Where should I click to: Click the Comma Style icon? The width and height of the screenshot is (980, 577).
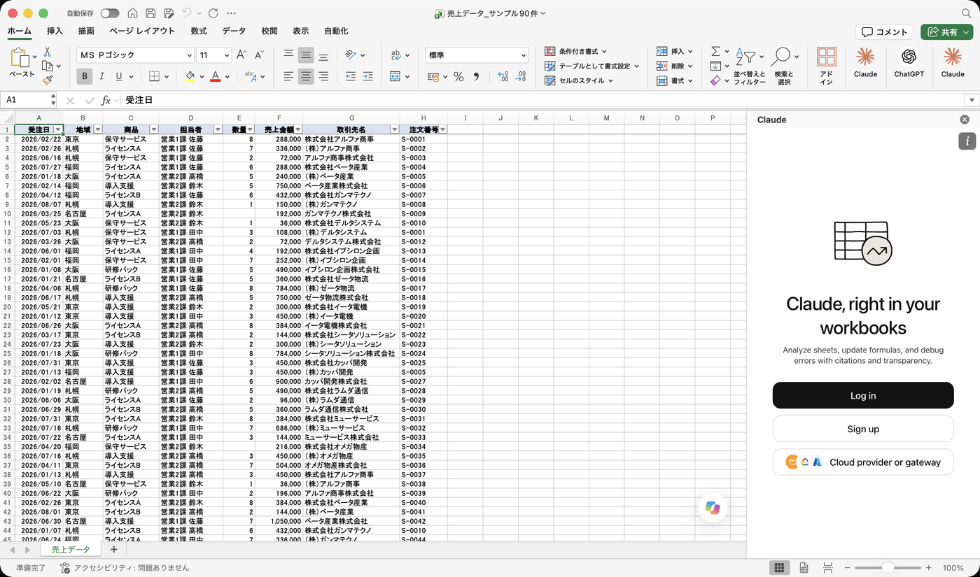476,77
